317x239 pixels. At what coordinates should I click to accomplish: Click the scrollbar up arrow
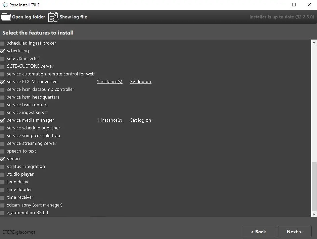coord(314,43)
